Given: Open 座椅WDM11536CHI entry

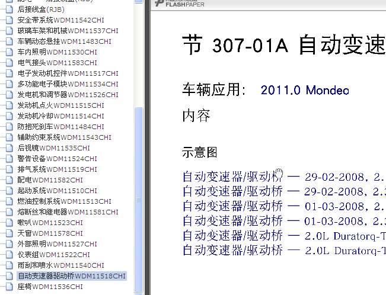Looking at the screenshot, I should [50, 287].
